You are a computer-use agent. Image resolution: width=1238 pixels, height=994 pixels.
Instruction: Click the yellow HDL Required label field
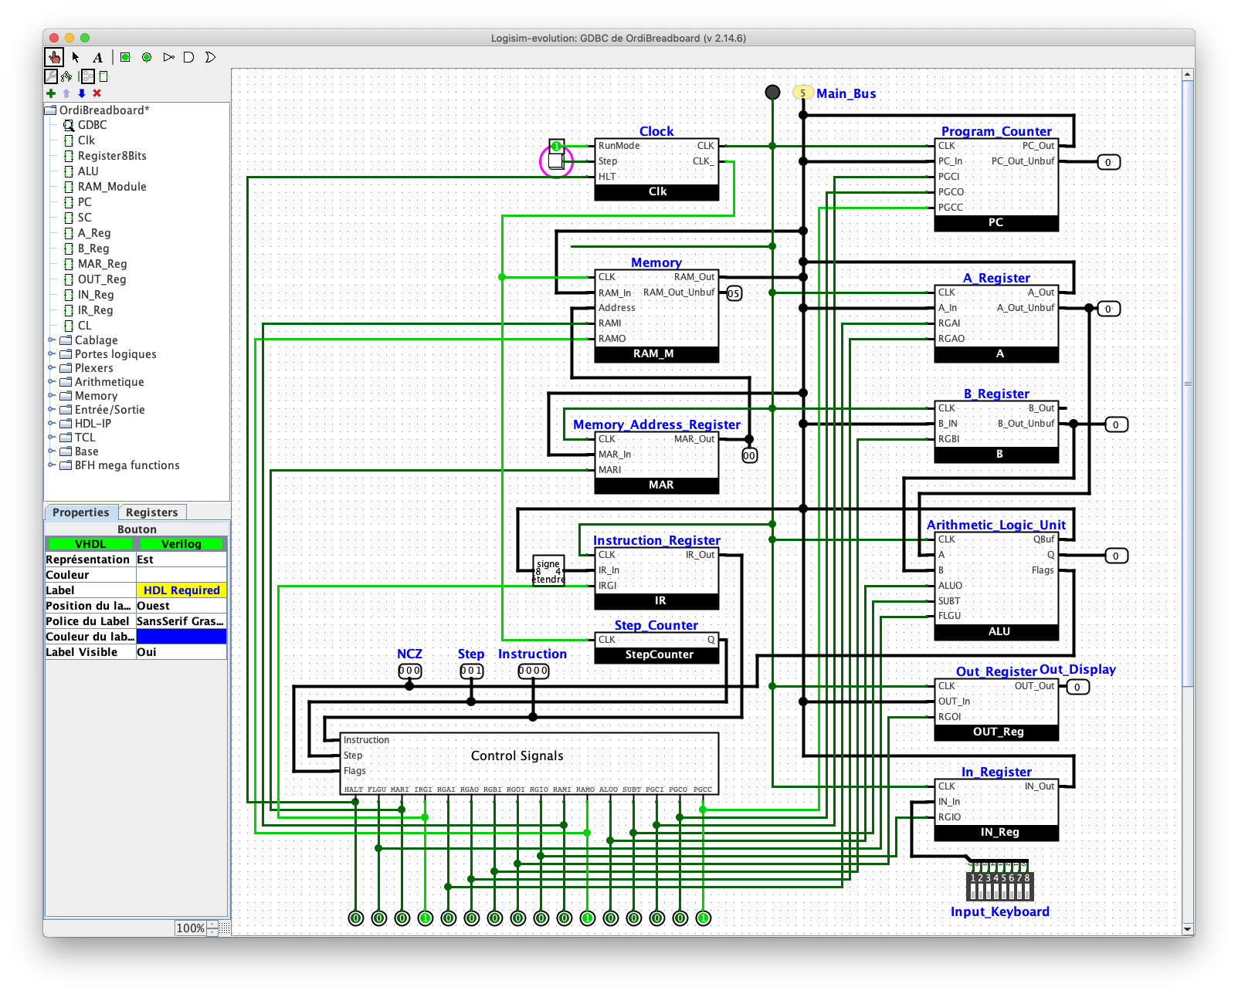tap(181, 590)
